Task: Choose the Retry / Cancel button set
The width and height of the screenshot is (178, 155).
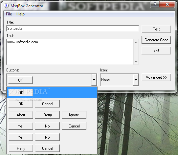Action: [52, 148]
